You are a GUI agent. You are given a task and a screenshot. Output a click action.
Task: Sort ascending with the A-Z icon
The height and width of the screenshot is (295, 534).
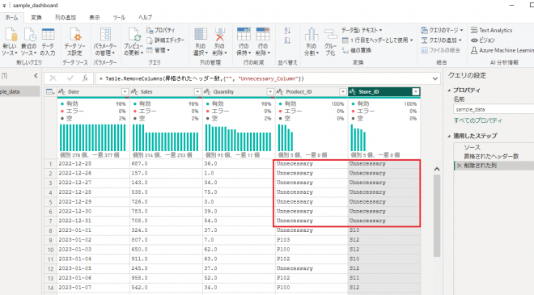[287, 31]
